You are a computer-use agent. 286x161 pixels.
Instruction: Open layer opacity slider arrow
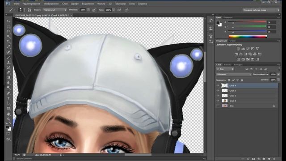[278, 75]
